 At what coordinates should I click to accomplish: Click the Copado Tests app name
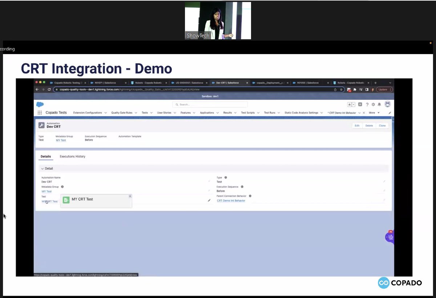pyautogui.click(x=56, y=113)
